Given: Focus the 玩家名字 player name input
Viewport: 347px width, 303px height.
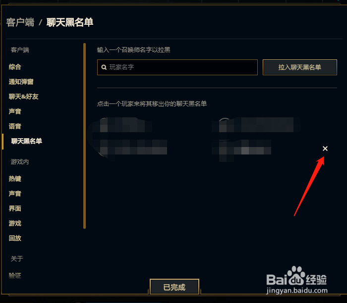Looking at the screenshot, I should click(177, 67).
